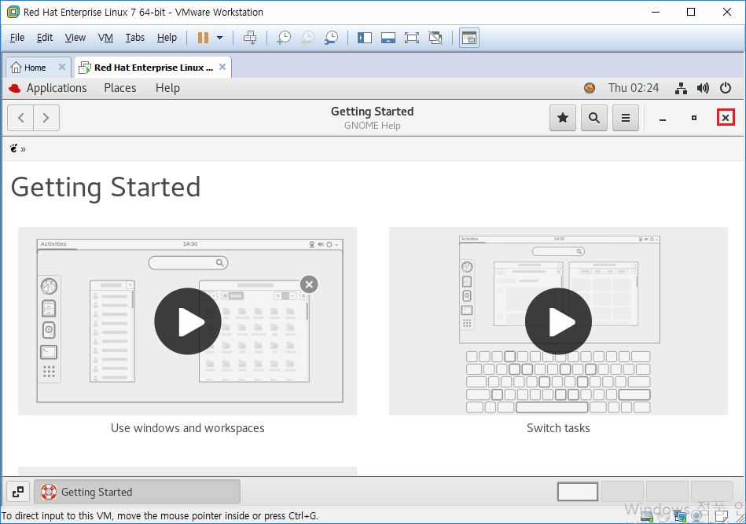Play the Use windows and workspaces video
The height and width of the screenshot is (524, 746).
(x=187, y=321)
